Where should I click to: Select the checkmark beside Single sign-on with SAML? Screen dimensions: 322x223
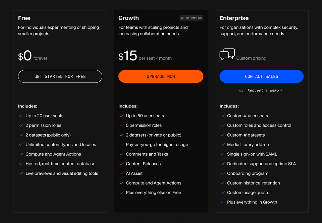[x=222, y=154]
